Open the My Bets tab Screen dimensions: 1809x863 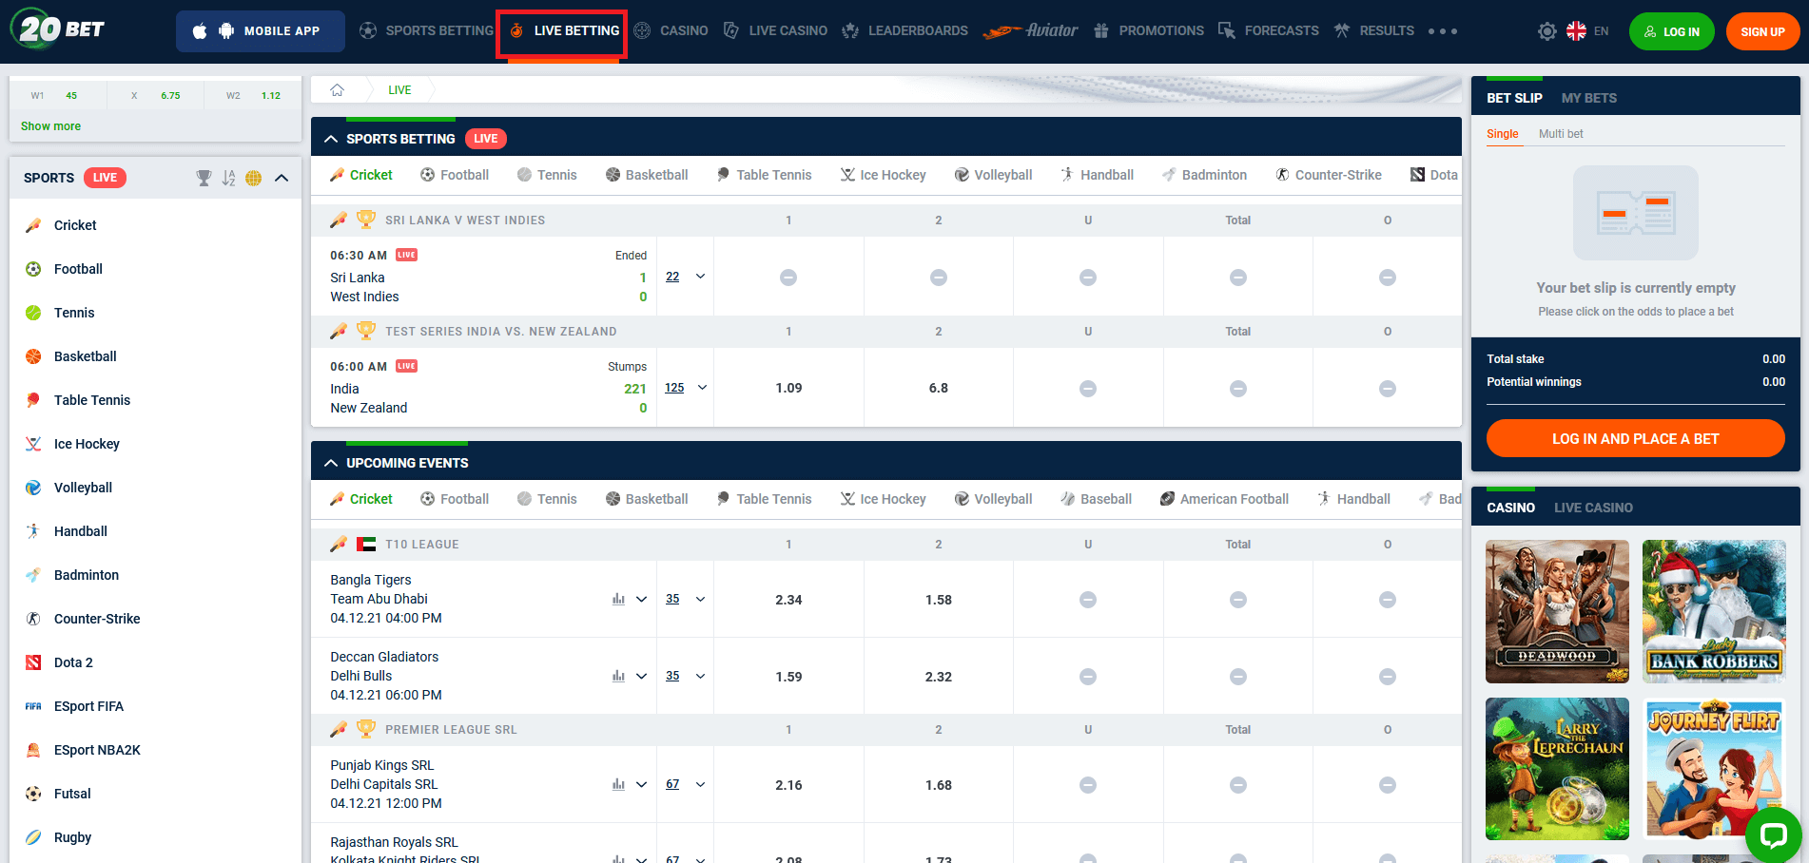[x=1588, y=98]
